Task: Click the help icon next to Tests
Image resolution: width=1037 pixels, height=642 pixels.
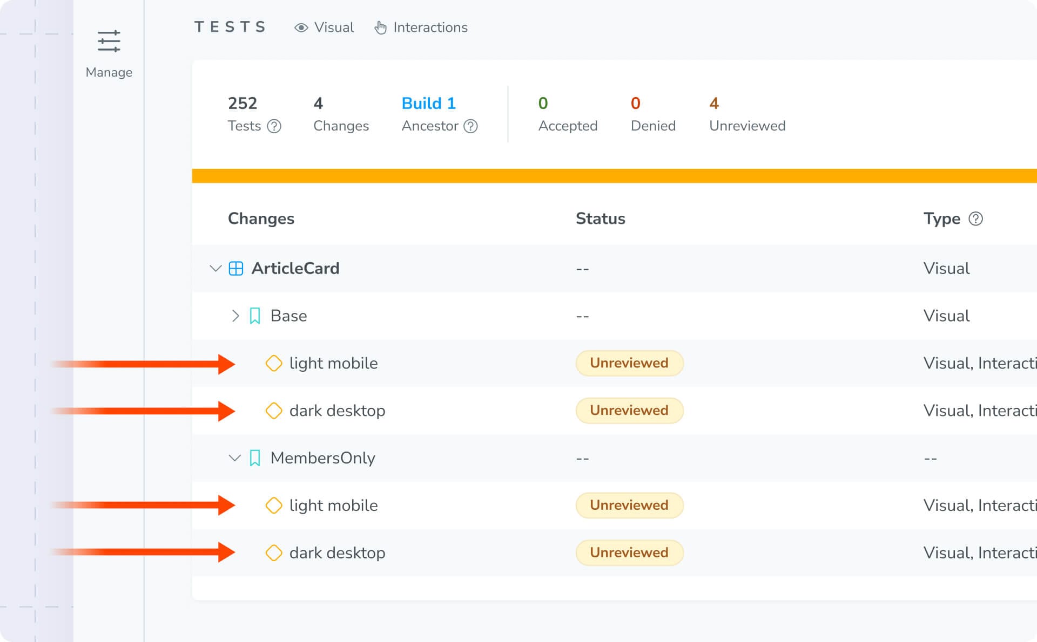Action: click(274, 126)
